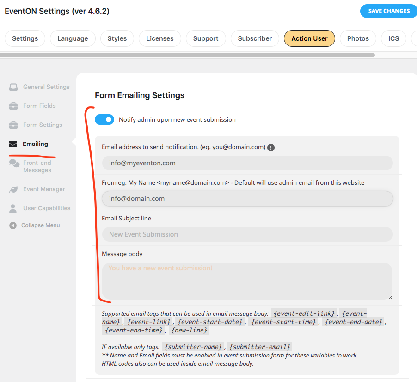
Task: Click the Form Emailing Settings heading
Action: click(140, 95)
